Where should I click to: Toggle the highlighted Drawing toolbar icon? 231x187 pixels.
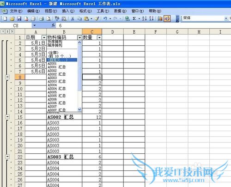[167, 18]
